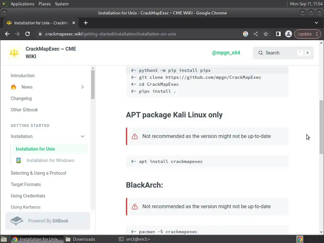
Task: Collapse the Installation sidebar section
Action: (83, 136)
